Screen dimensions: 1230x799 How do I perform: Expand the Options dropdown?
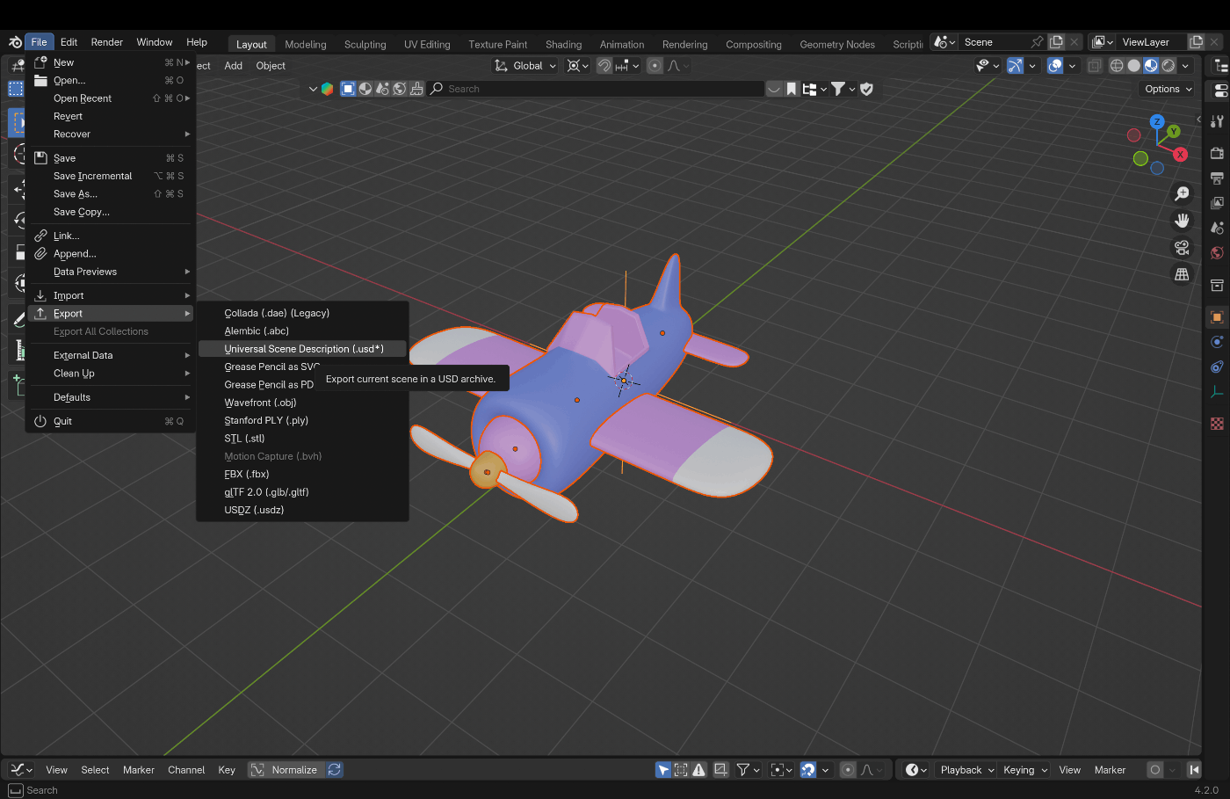click(x=1168, y=89)
